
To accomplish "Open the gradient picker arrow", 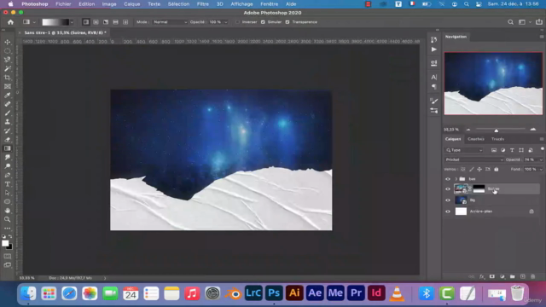I will [72, 22].
